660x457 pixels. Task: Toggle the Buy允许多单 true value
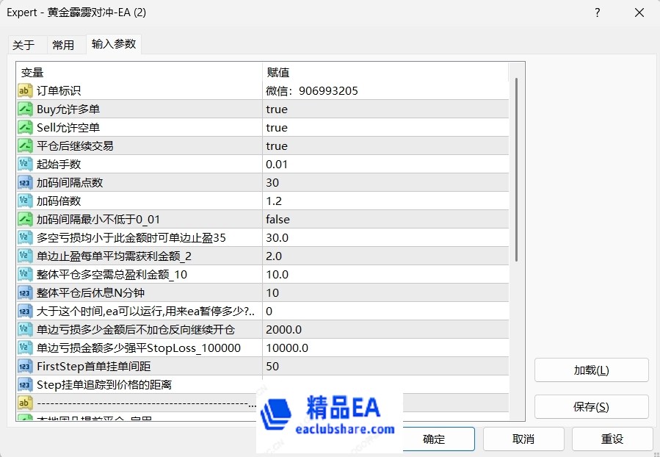[x=277, y=109]
